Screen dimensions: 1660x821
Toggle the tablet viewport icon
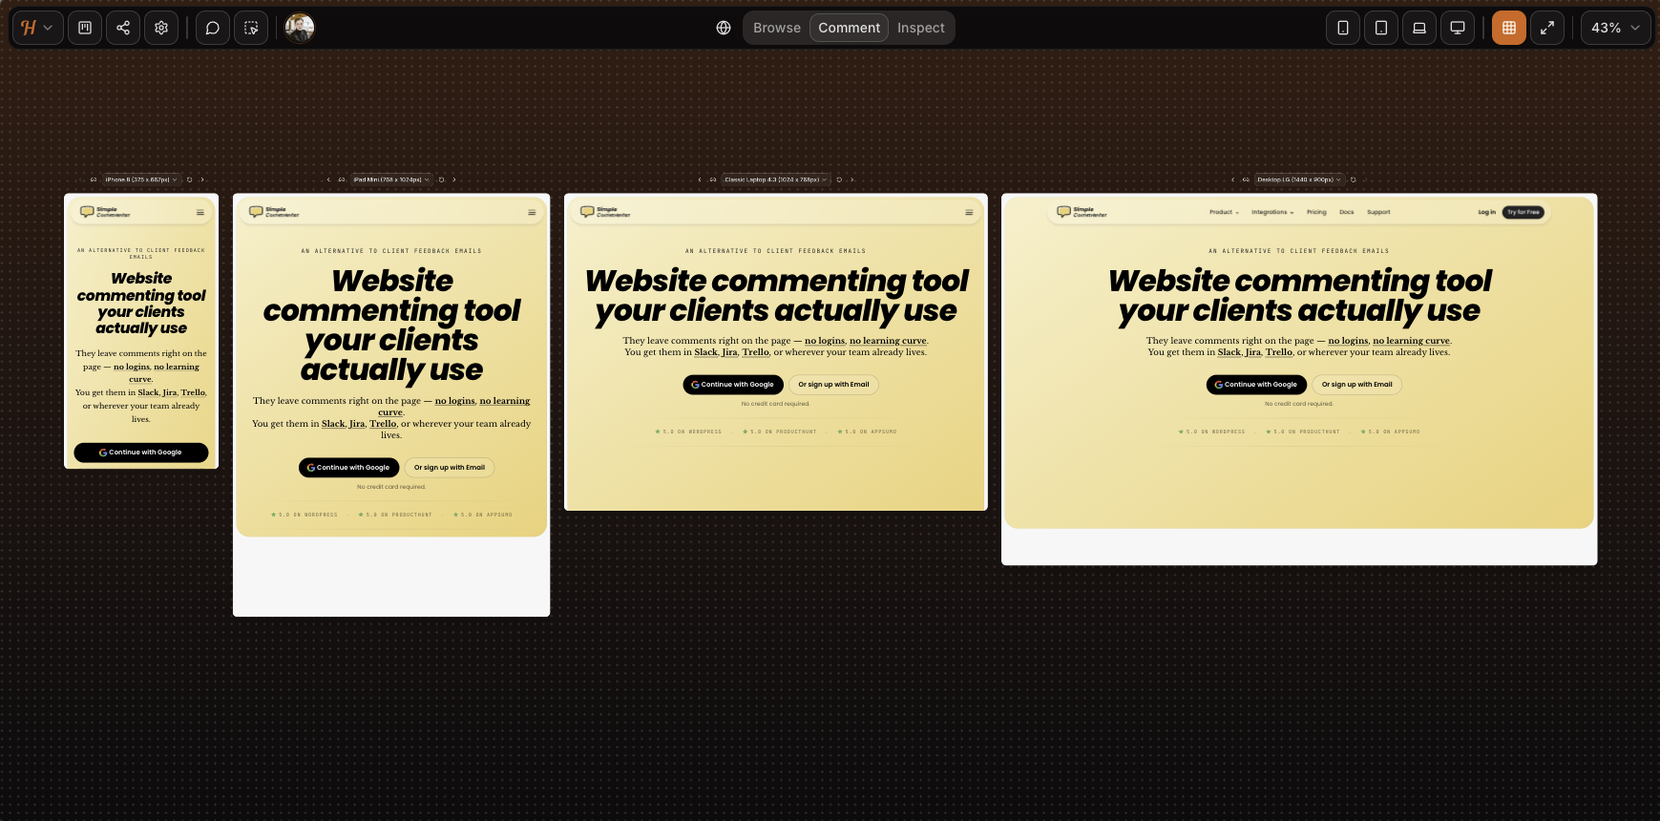click(x=1381, y=28)
